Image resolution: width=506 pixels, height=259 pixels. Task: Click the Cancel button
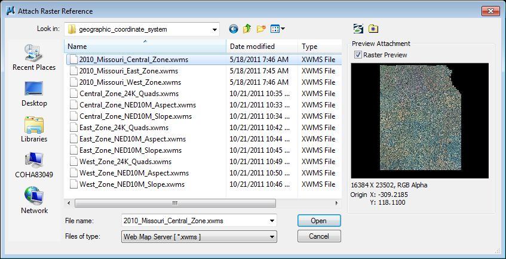point(319,236)
